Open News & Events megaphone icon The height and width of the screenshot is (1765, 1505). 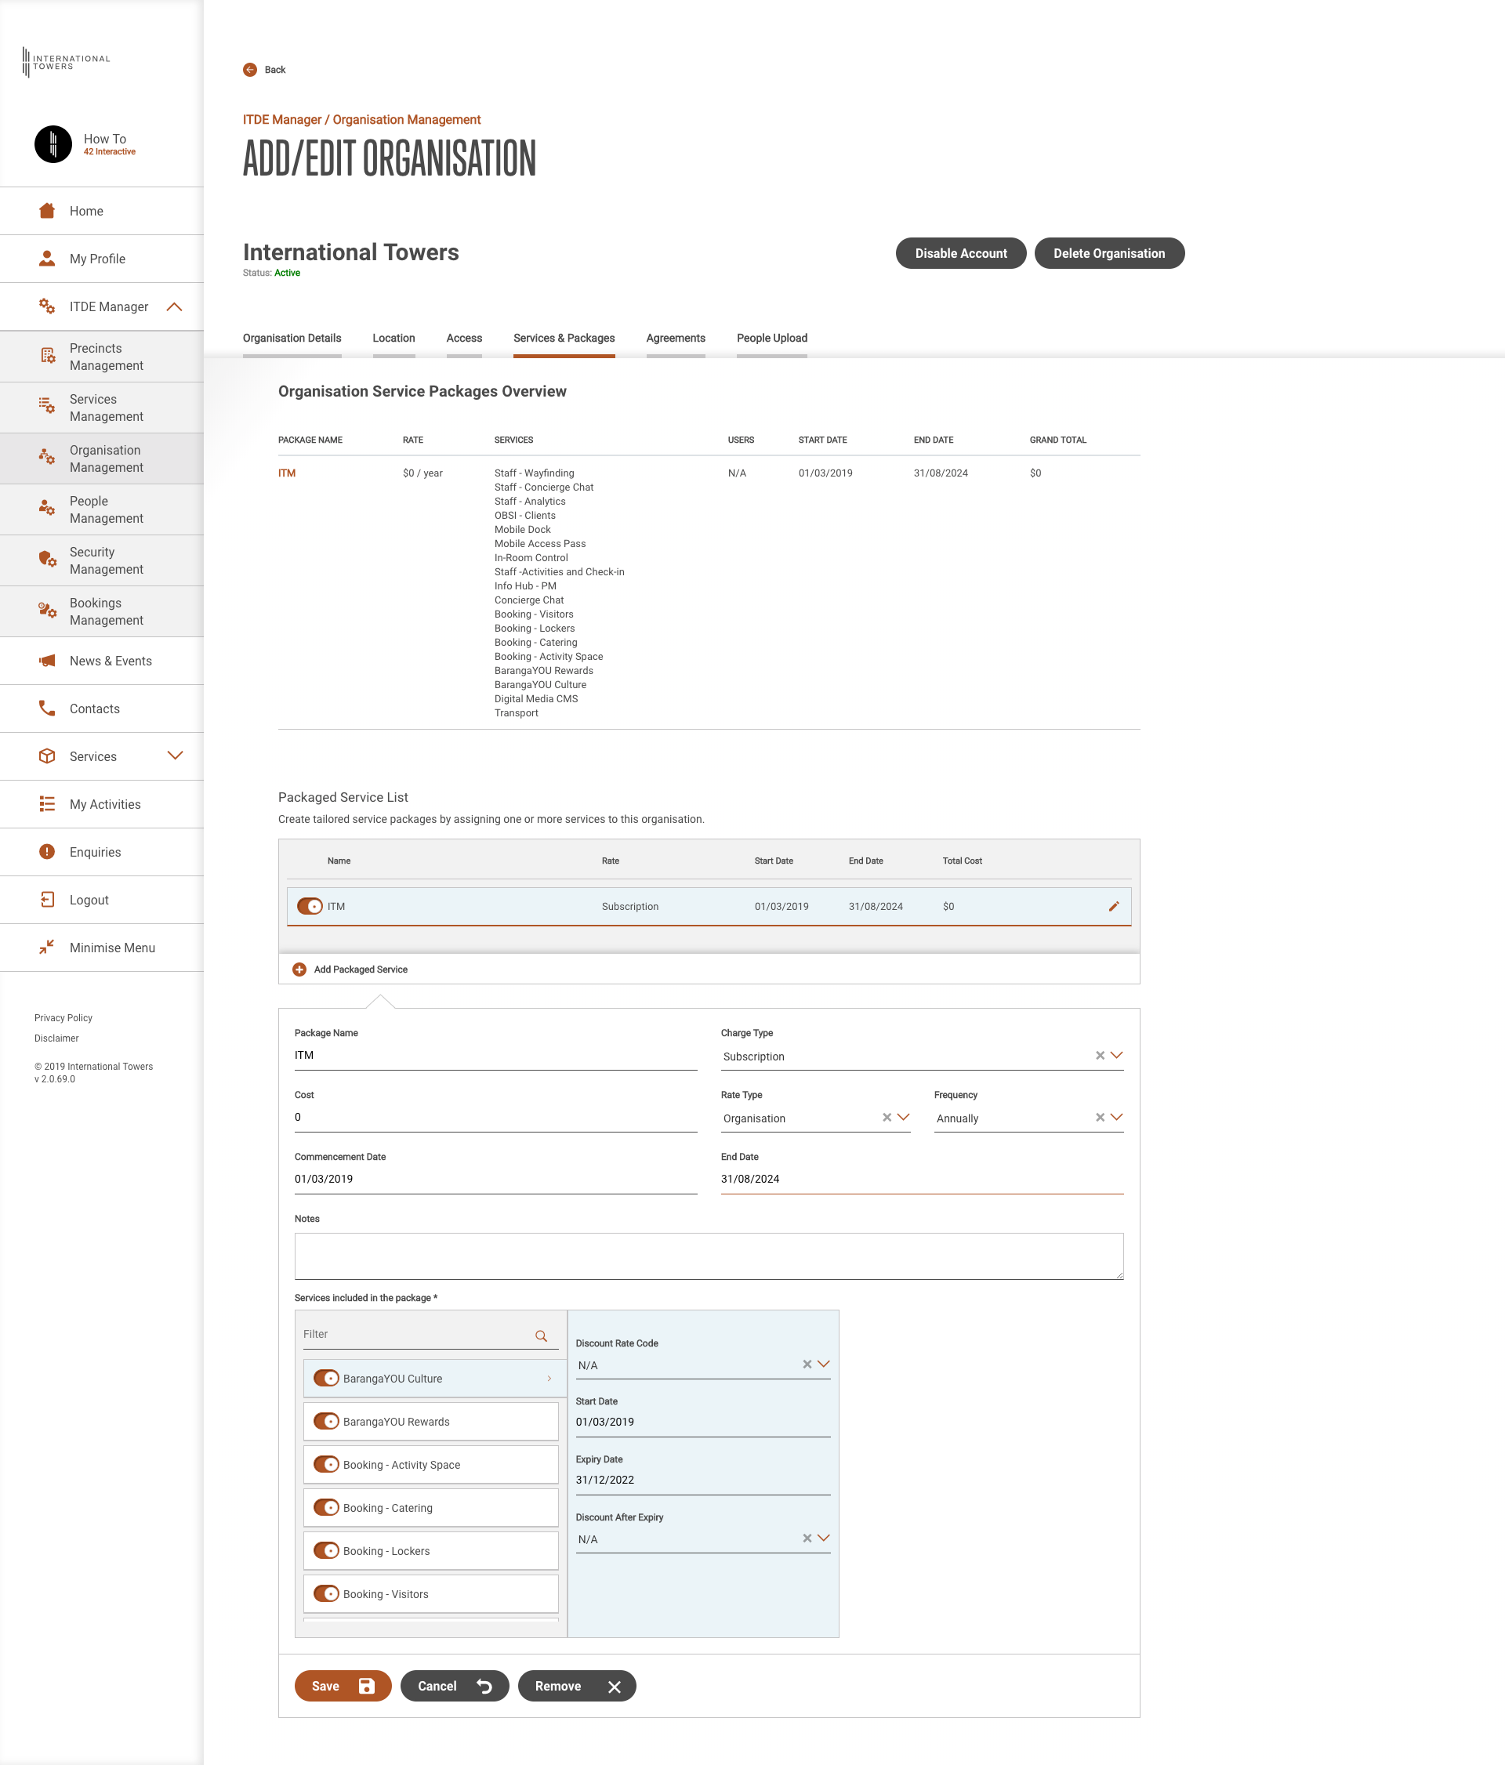pos(47,660)
